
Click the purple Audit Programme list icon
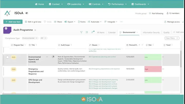click(x=7, y=30)
